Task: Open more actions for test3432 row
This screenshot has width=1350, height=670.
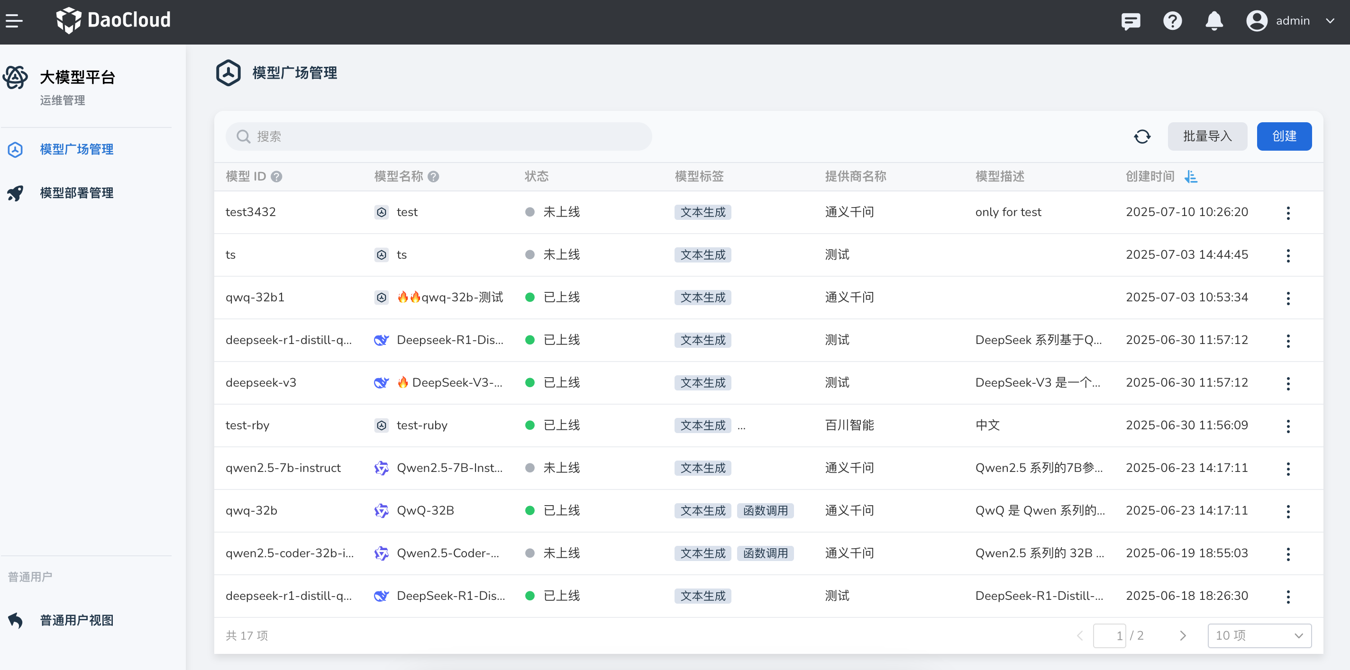Action: coord(1287,213)
